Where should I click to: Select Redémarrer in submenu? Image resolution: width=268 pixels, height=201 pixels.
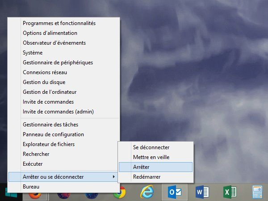pyautogui.click(x=155, y=177)
